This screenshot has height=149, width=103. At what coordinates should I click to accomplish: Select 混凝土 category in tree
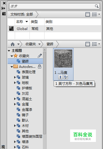[24, 99]
